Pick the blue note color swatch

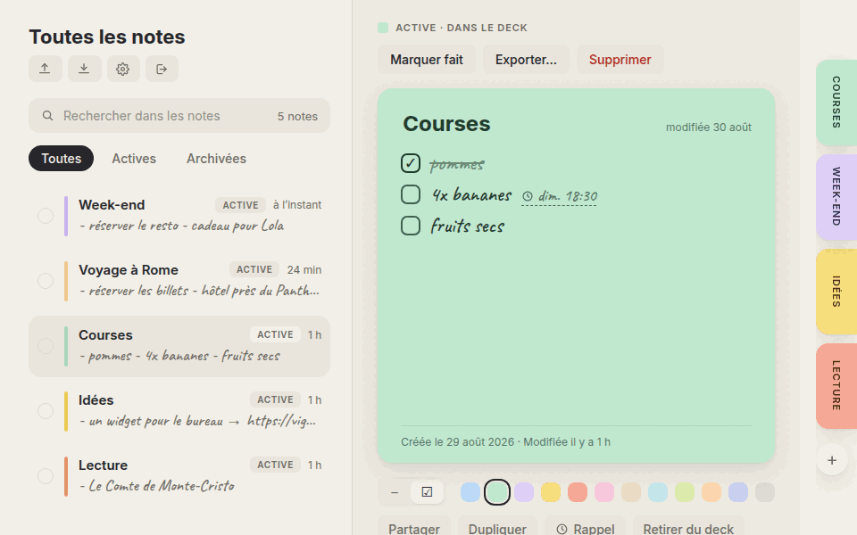tap(470, 492)
